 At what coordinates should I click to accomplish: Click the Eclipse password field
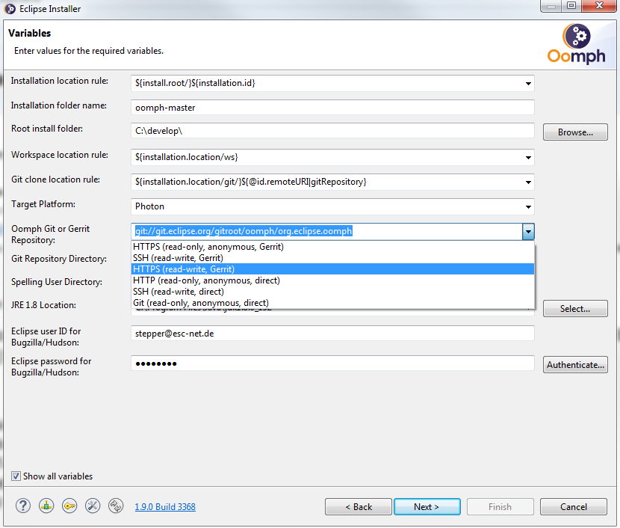pos(332,363)
